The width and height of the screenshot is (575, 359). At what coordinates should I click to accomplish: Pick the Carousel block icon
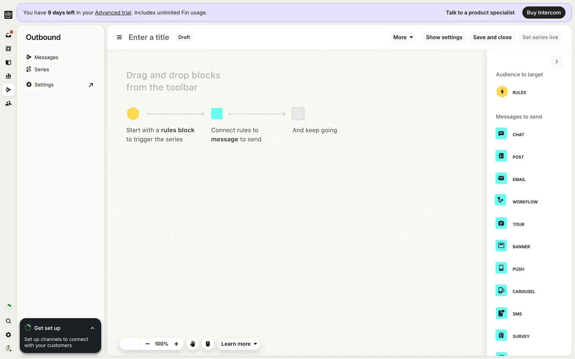[501, 290]
